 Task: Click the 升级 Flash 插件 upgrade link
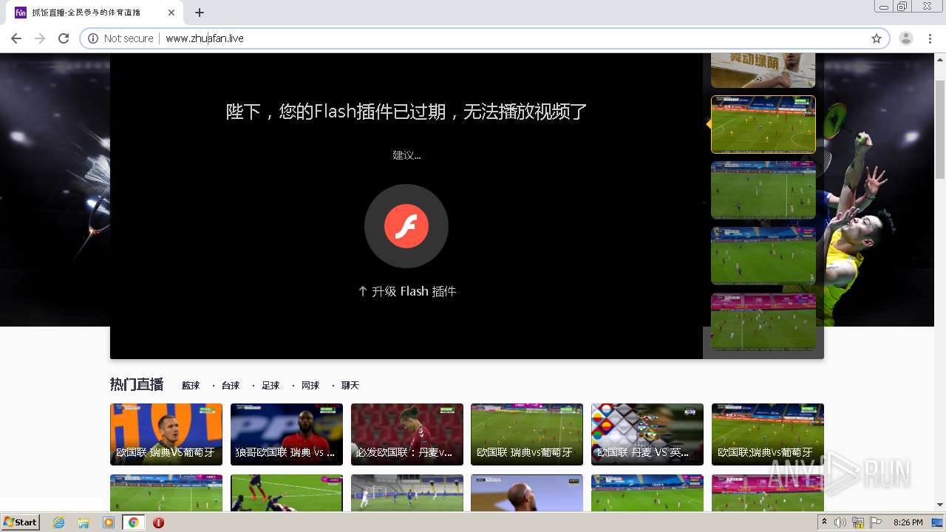click(x=406, y=291)
